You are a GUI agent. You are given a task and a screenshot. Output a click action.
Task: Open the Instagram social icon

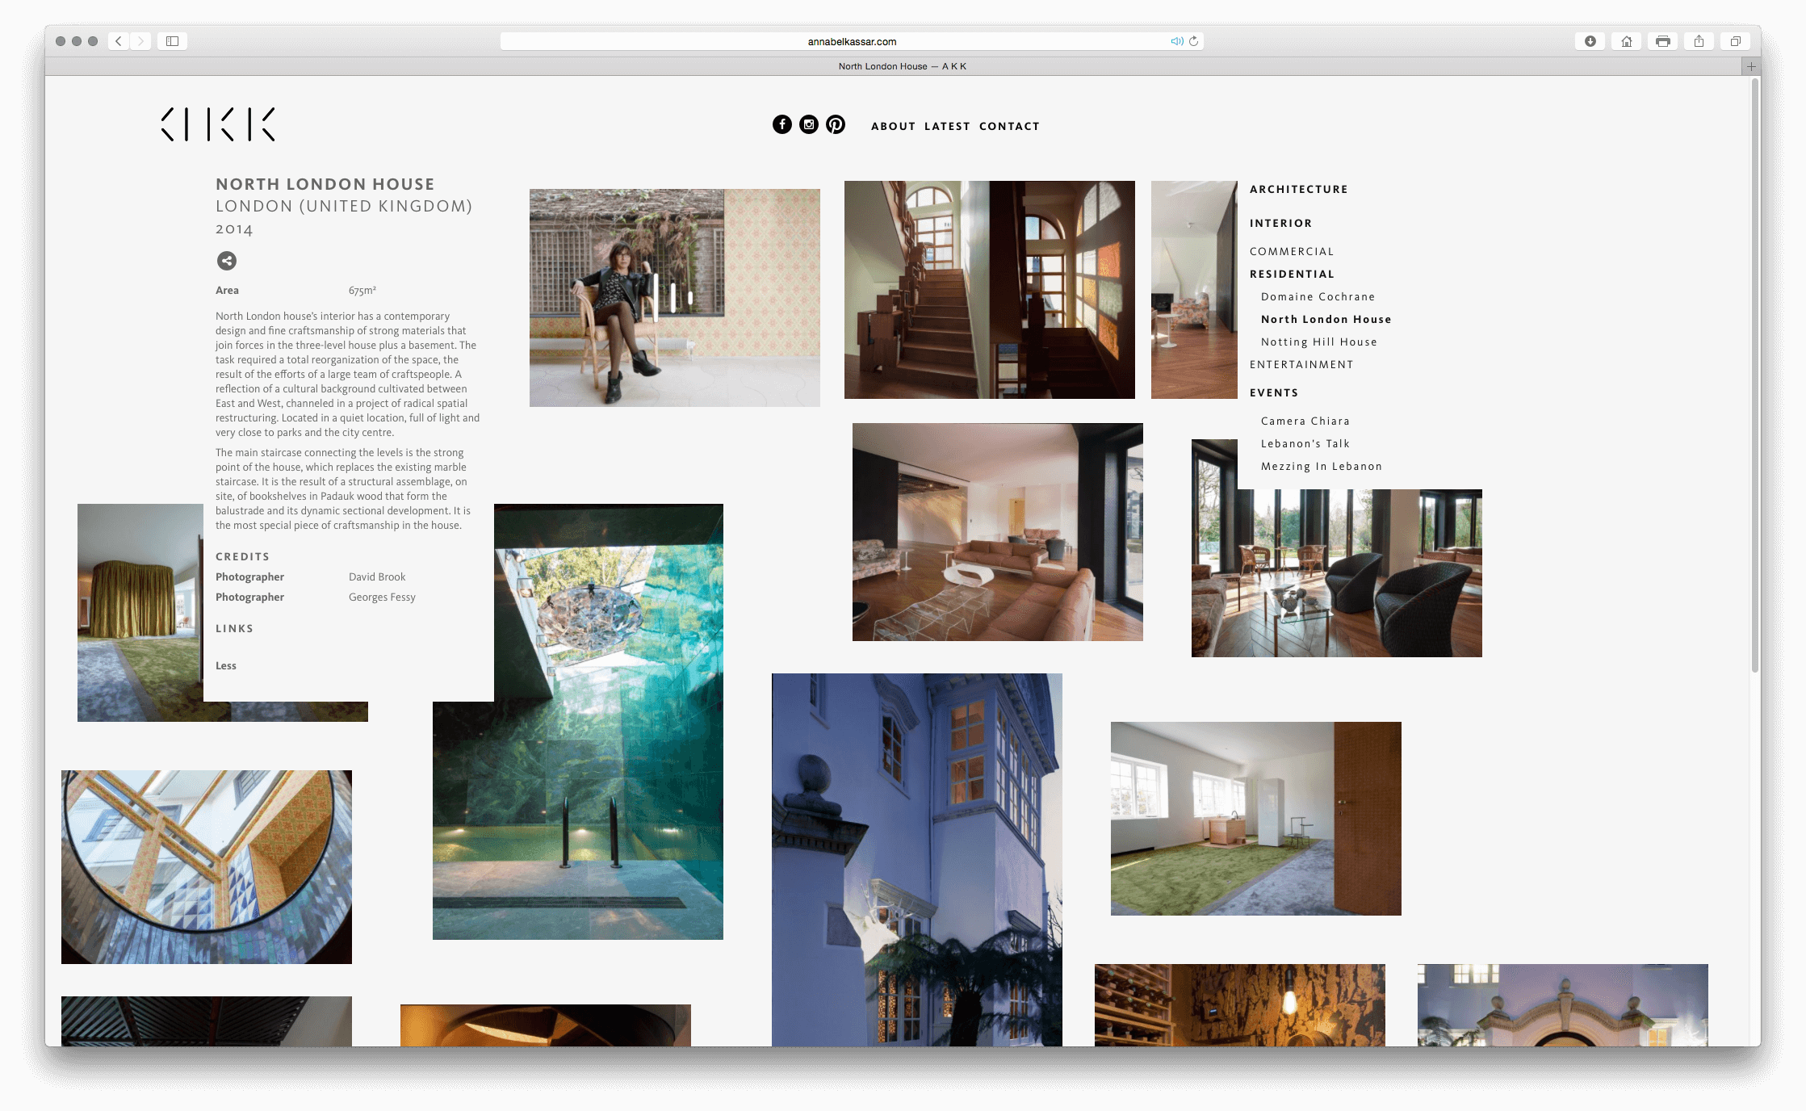tap(809, 124)
